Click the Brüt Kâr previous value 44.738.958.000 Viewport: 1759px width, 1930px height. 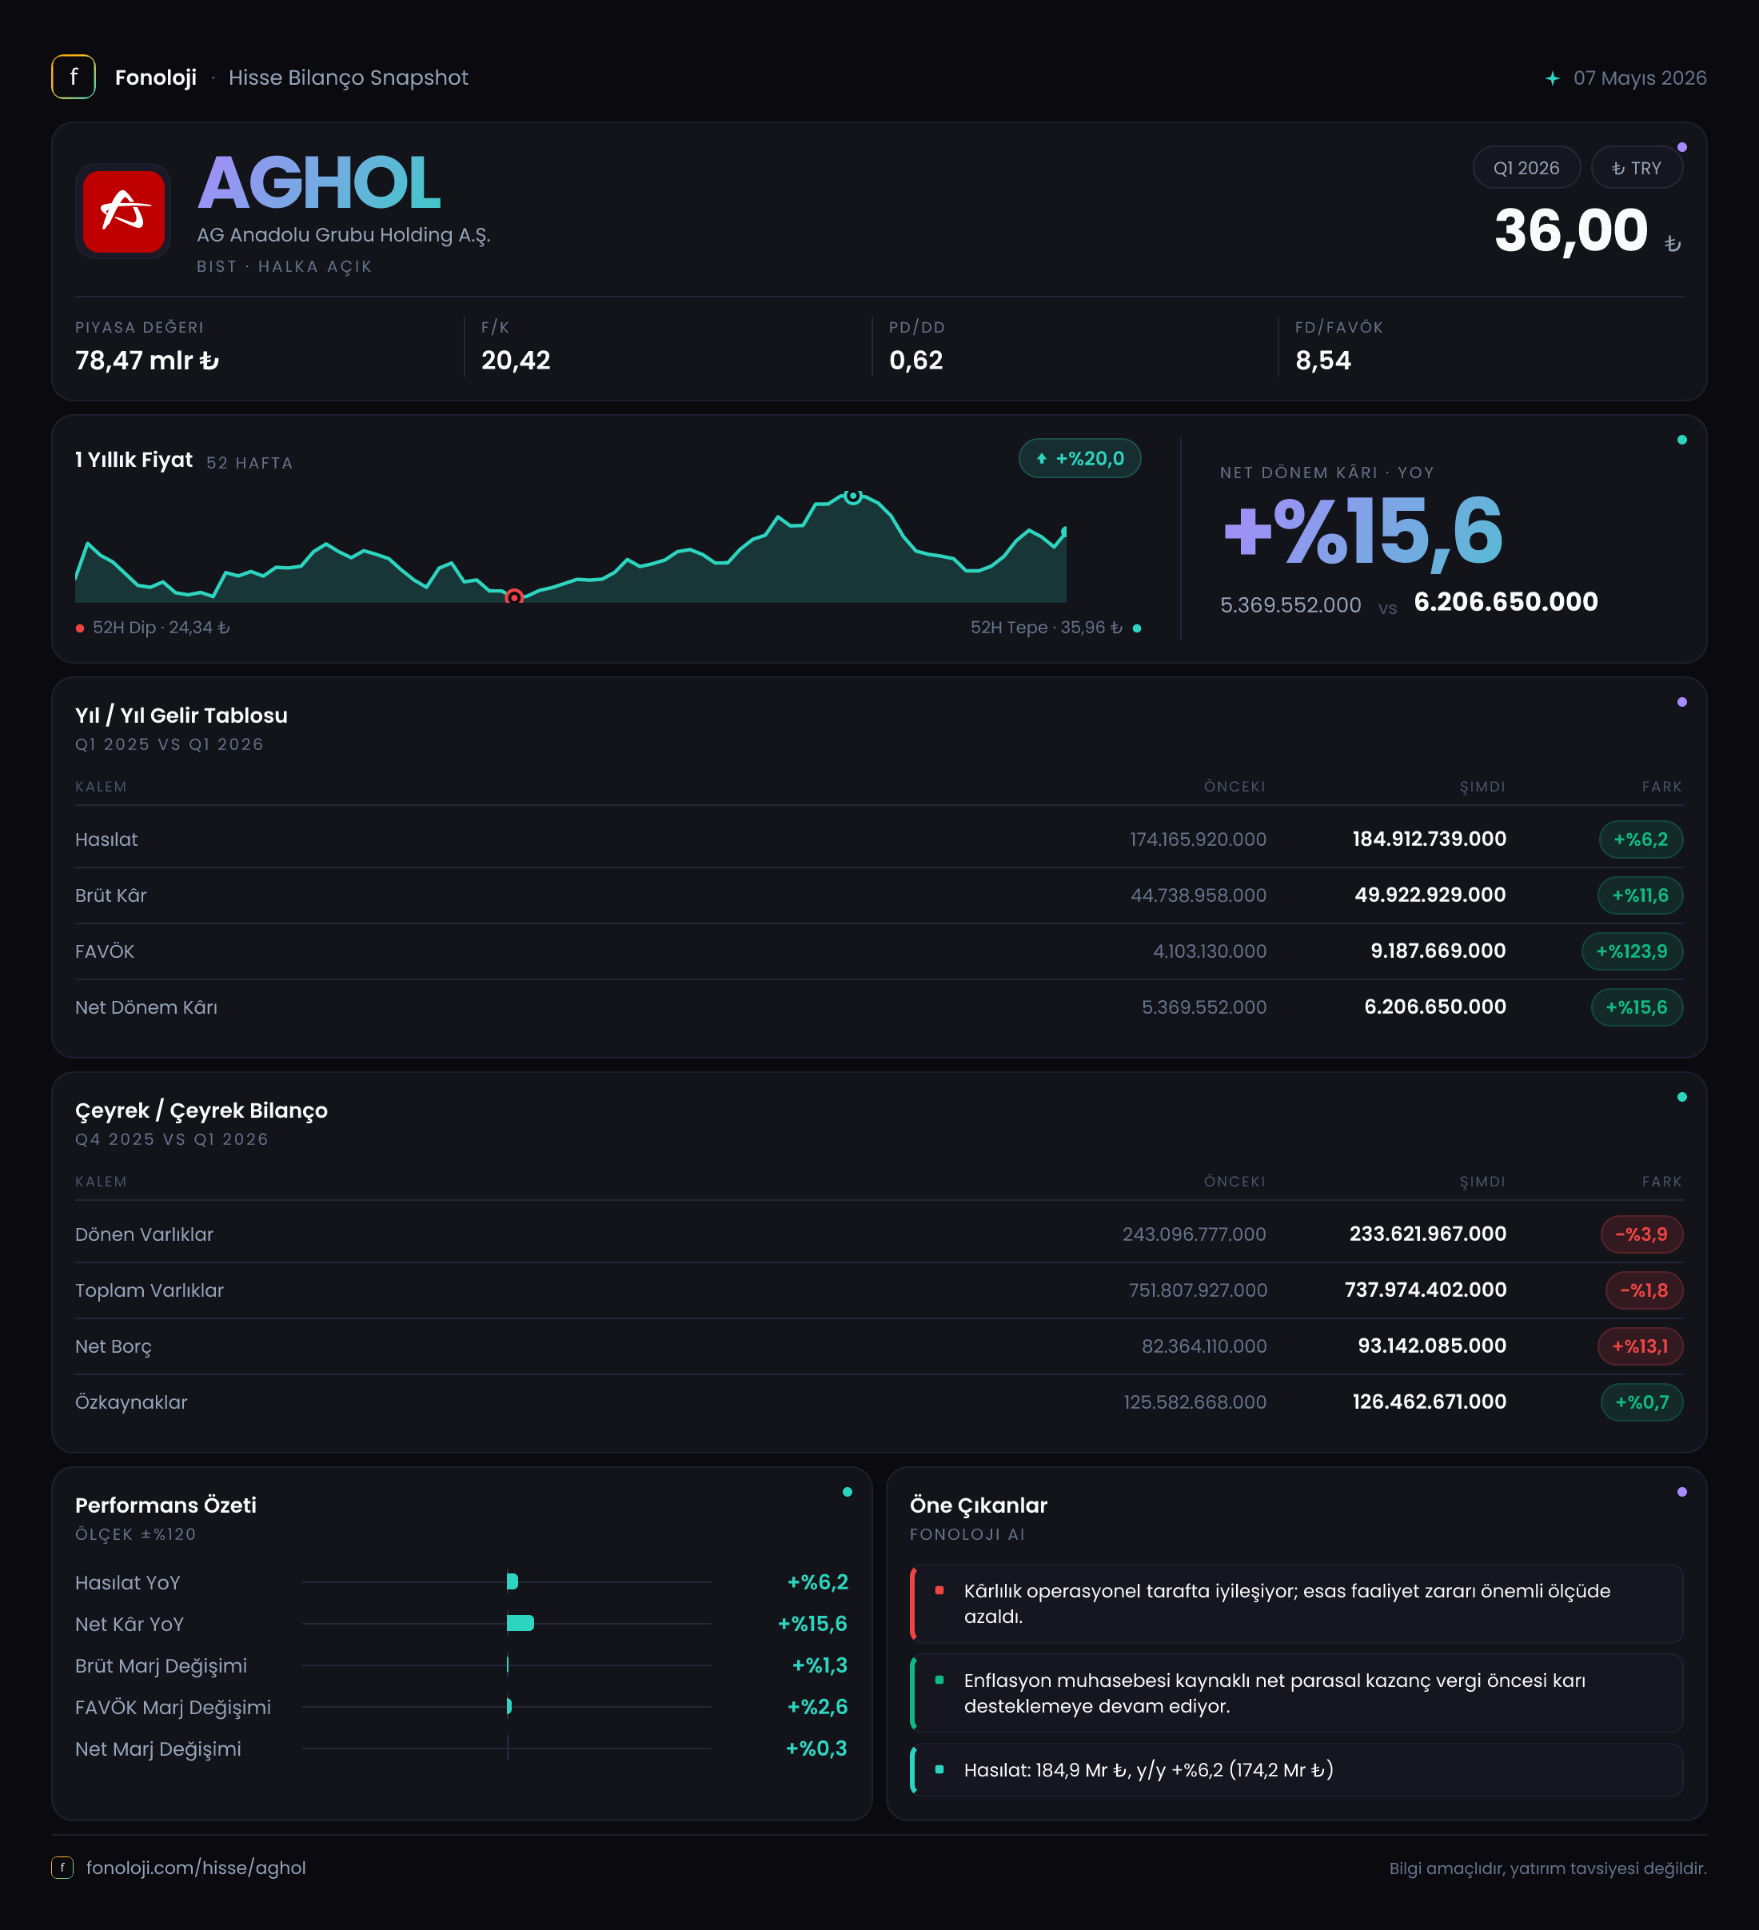click(x=1199, y=895)
